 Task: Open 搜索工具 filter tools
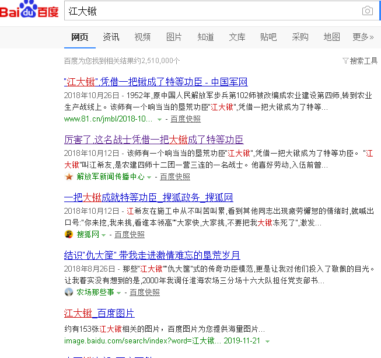[360, 61]
